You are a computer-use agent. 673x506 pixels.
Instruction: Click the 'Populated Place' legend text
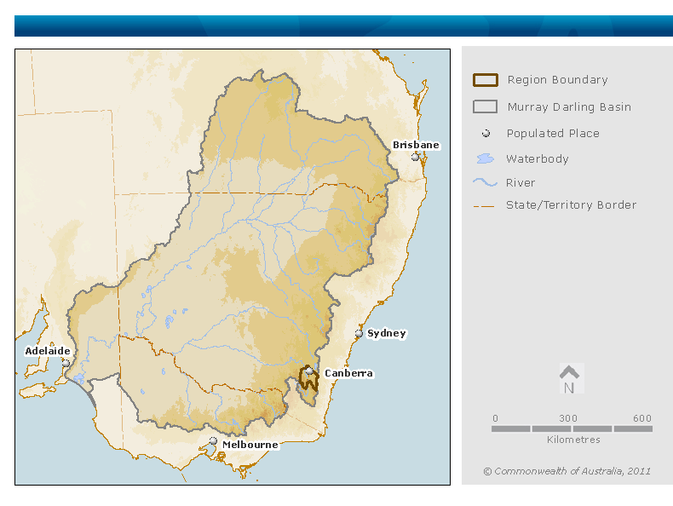click(553, 134)
